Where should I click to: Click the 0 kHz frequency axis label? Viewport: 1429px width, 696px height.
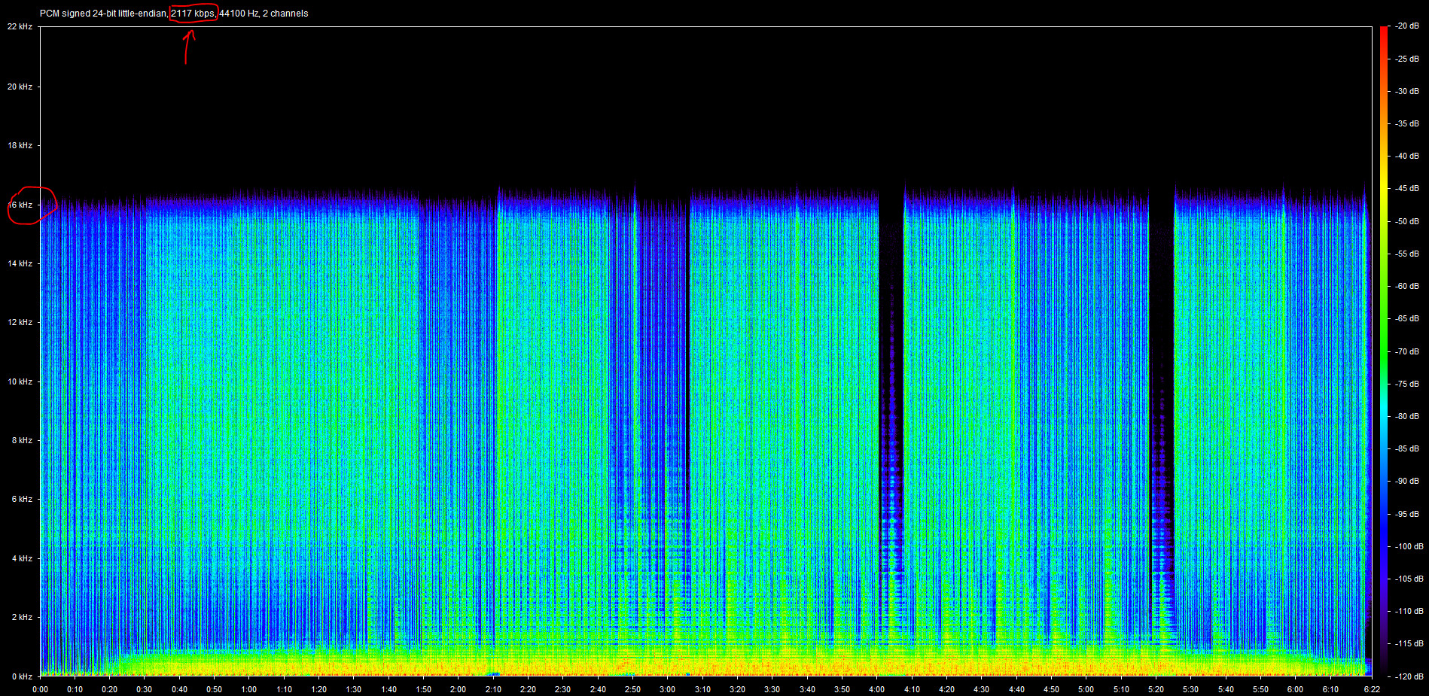tap(22, 676)
